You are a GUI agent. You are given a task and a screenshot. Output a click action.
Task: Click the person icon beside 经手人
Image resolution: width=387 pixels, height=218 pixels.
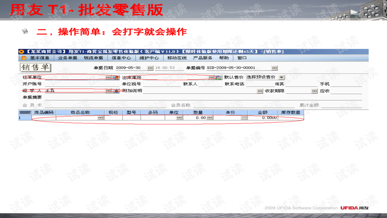(116, 91)
